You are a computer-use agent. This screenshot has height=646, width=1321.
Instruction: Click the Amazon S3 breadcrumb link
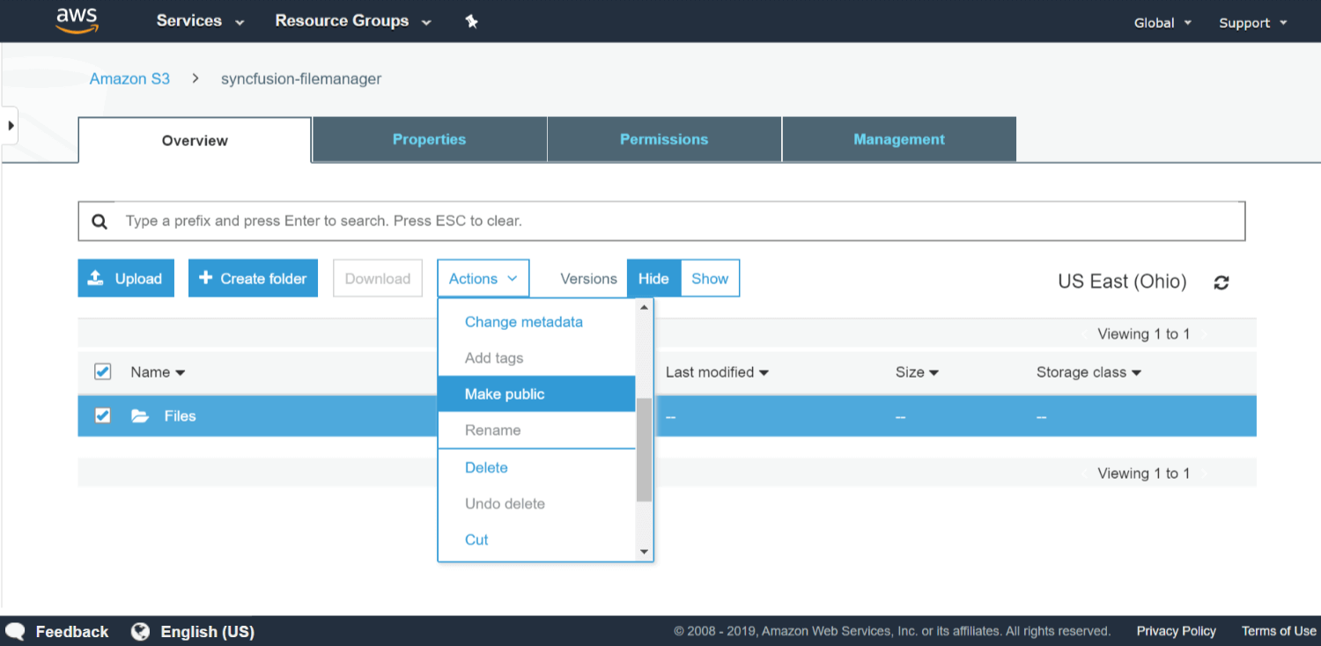pos(129,79)
